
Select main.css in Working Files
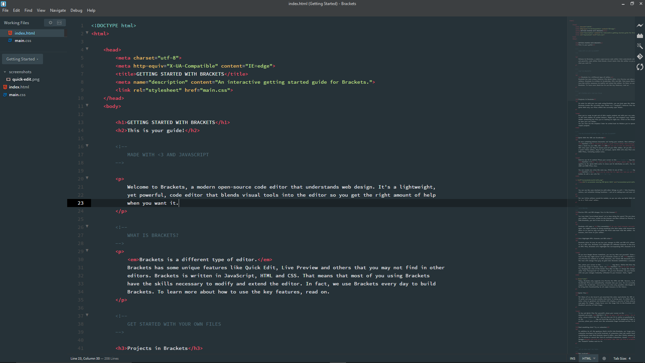point(23,41)
